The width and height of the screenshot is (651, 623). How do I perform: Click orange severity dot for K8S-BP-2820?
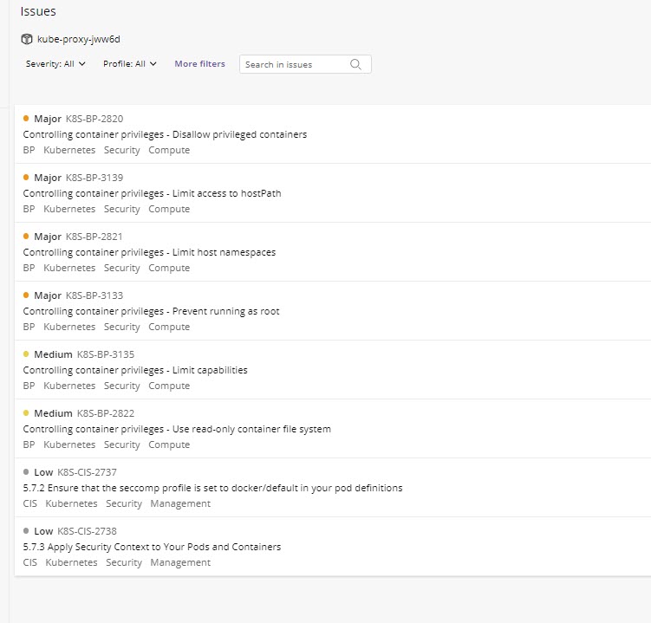(x=26, y=119)
